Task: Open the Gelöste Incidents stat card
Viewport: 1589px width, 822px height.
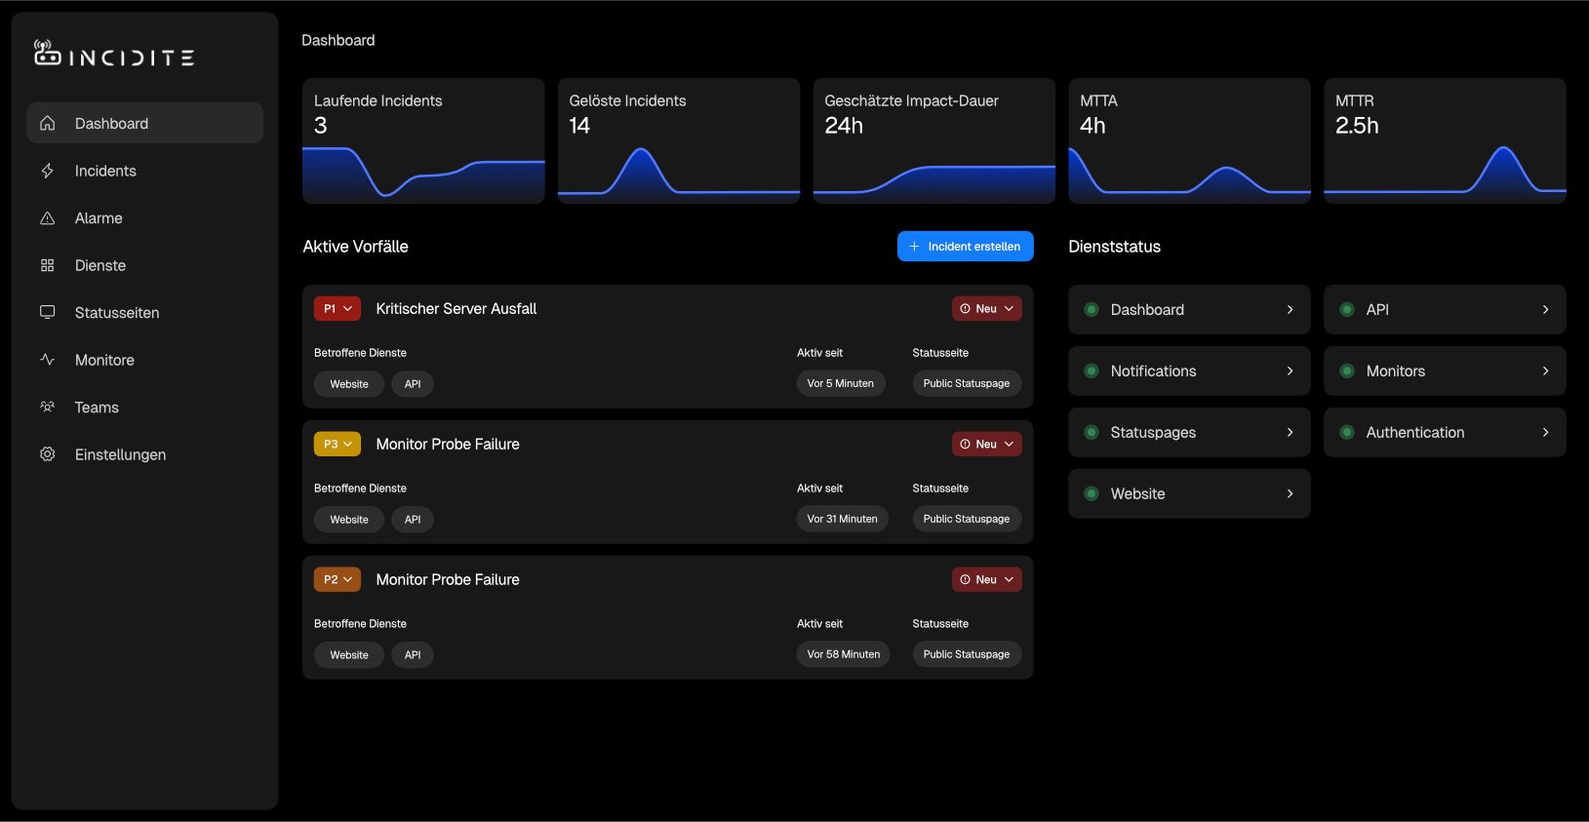Action: (679, 140)
